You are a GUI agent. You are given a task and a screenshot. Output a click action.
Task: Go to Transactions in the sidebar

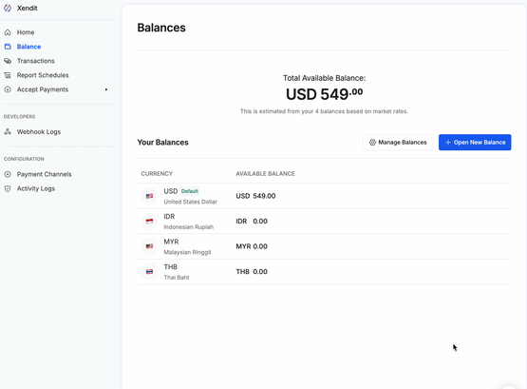click(36, 61)
